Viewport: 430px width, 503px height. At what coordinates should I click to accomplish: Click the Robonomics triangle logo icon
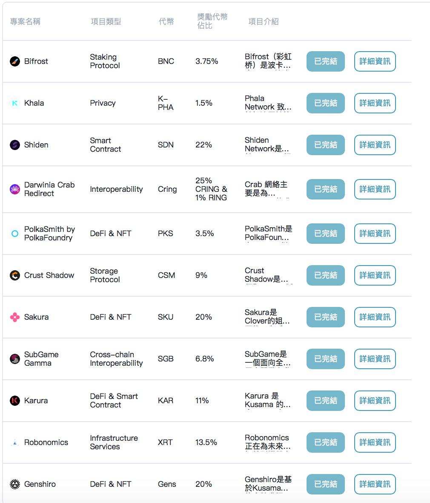pos(15,442)
